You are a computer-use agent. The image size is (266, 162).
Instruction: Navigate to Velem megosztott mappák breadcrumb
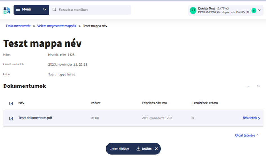(57, 26)
